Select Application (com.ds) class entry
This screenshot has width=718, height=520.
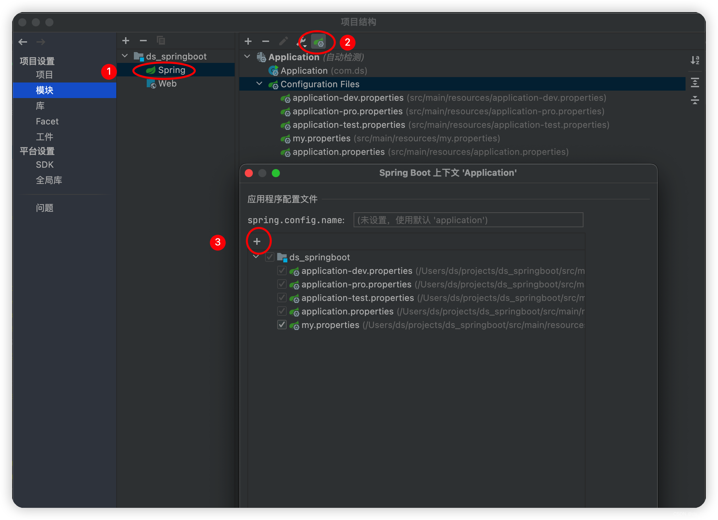(x=318, y=71)
